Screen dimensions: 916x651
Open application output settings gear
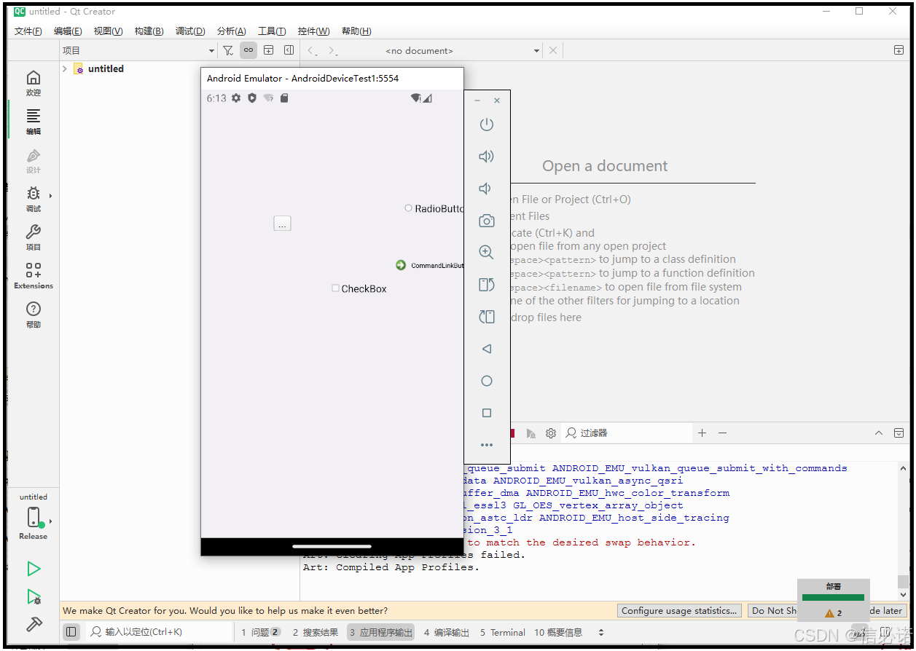[x=551, y=433]
